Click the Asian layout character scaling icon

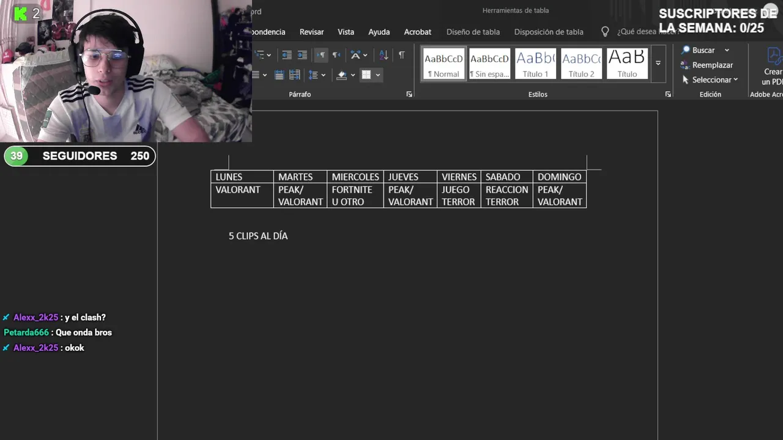point(355,55)
